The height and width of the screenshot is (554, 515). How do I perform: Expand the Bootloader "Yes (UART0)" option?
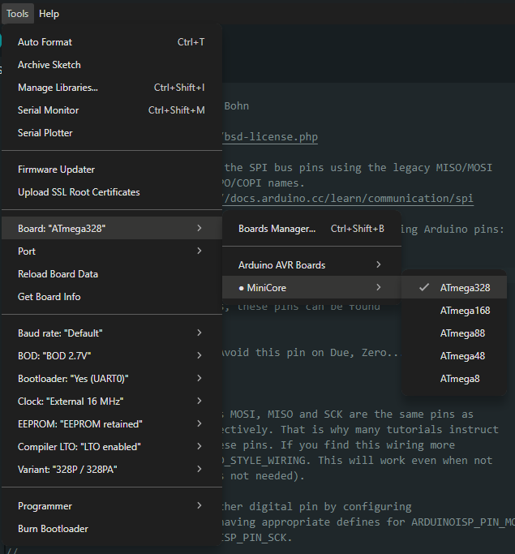[112, 379]
